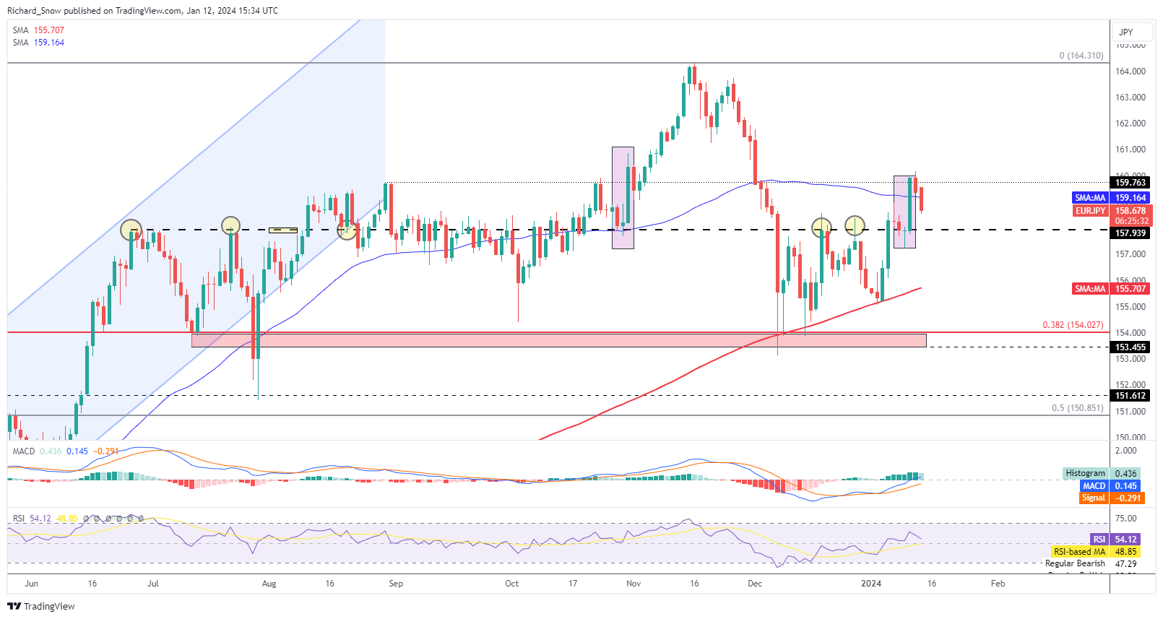Click the Oct label on time axis
Viewport: 1163px width, 619px height.
tap(511, 584)
